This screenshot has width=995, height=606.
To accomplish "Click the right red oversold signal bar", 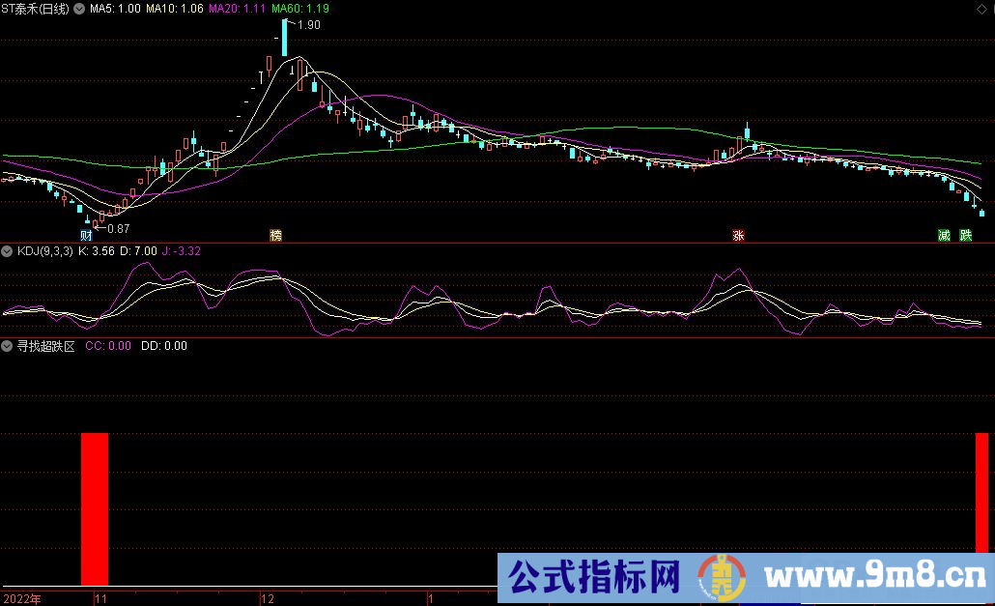I will tap(981, 493).
